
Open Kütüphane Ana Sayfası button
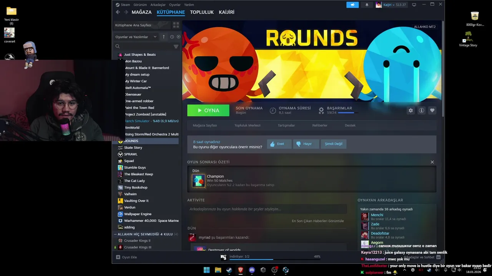(141, 25)
